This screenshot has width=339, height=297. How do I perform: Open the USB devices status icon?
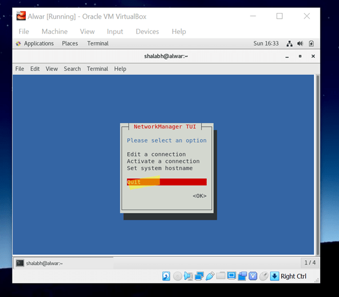(x=209, y=276)
